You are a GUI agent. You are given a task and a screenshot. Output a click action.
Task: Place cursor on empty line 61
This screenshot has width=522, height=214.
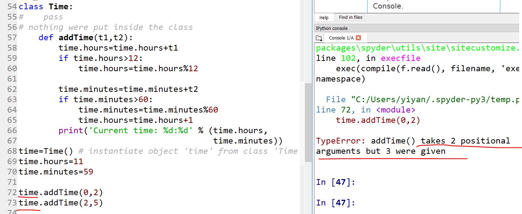point(107,79)
